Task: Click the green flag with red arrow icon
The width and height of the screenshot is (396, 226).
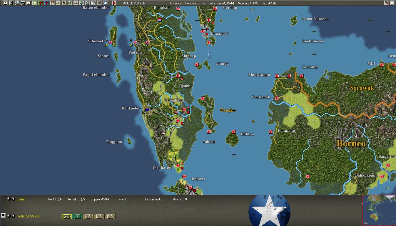Action: pyautogui.click(x=386, y=3)
